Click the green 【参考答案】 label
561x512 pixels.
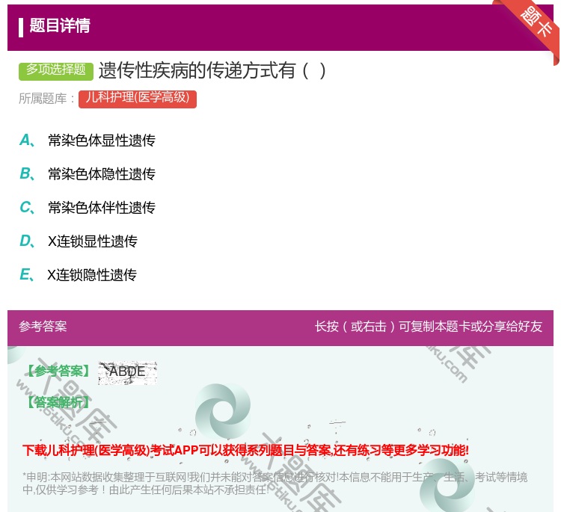(x=58, y=371)
